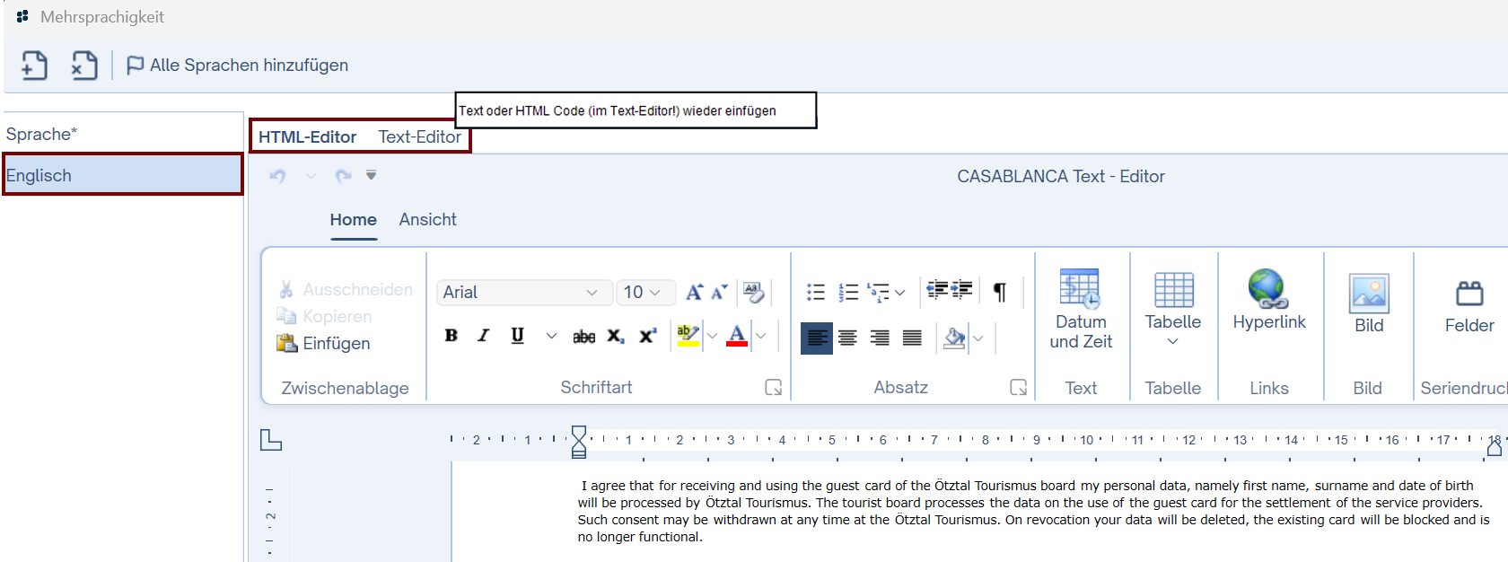Switch to the Text-Editor tab
The width and height of the screenshot is (1508, 562).
419,136
